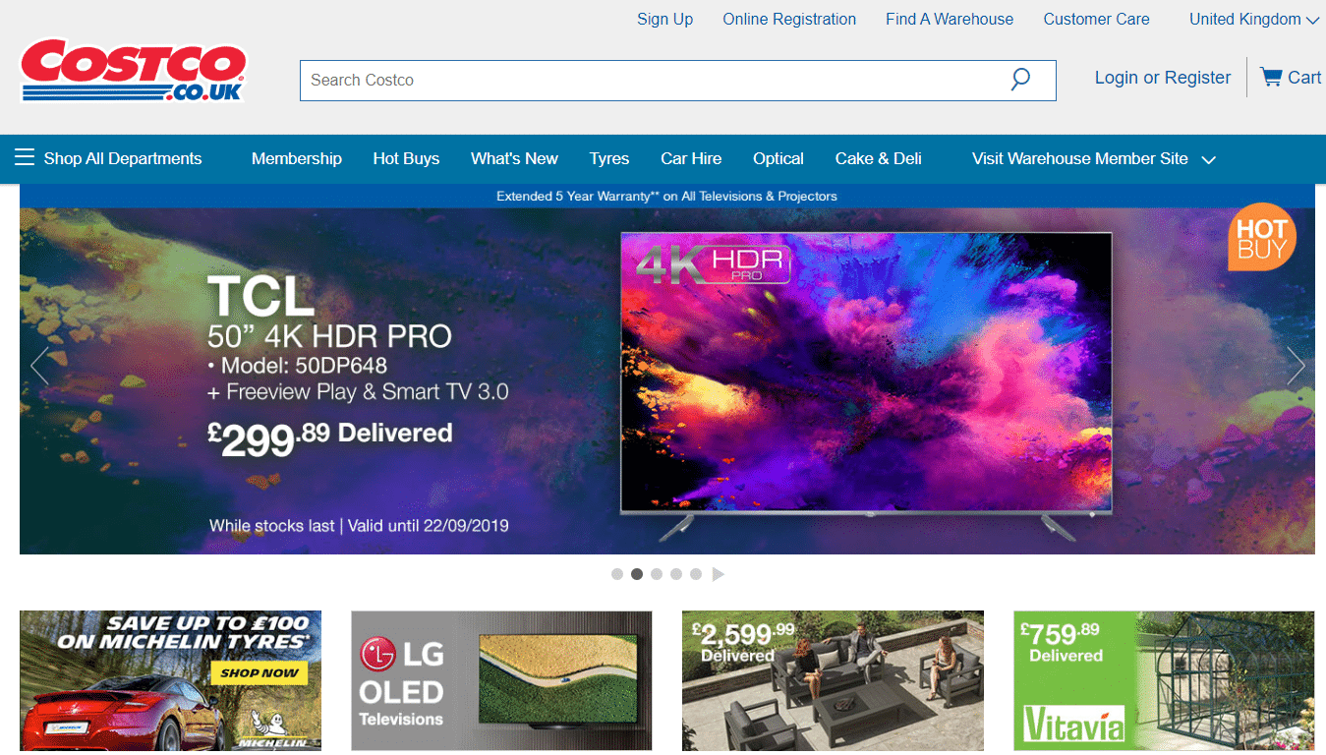Click the carousel play button
This screenshot has height=755, width=1326.
tap(718, 574)
